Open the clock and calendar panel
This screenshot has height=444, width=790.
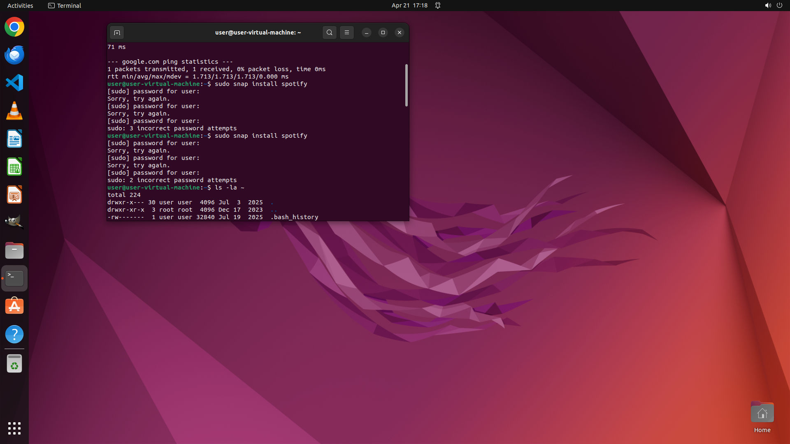pos(409,5)
